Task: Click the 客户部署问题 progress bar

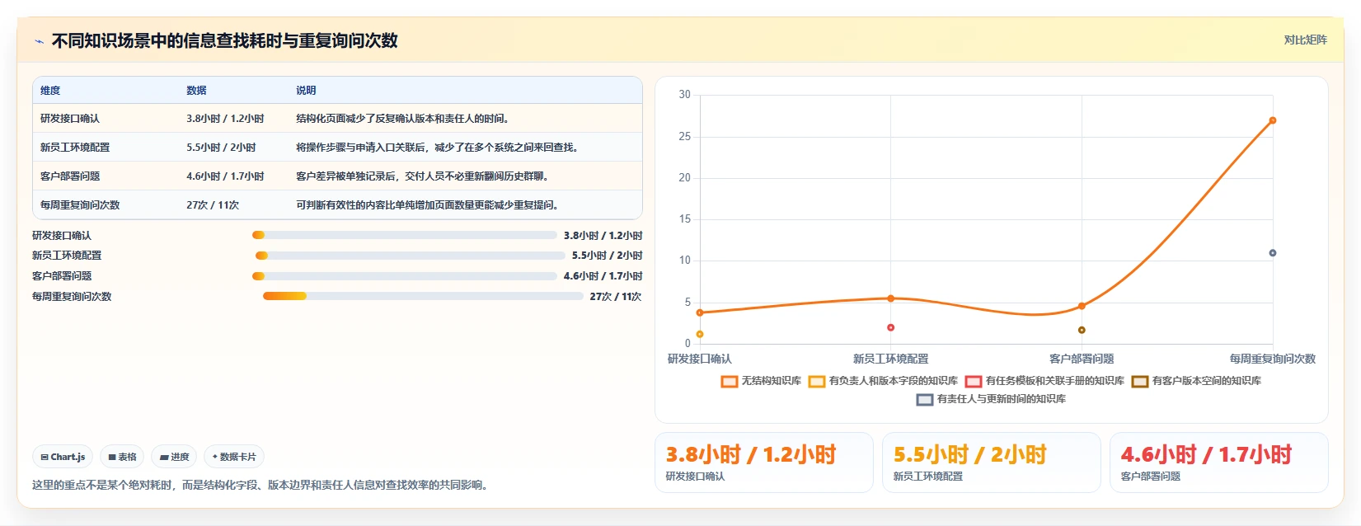Action: (x=405, y=276)
